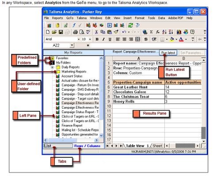Click the Sort Ascending A-Z icon
Screen dimensions: 216x176
tap(164, 32)
